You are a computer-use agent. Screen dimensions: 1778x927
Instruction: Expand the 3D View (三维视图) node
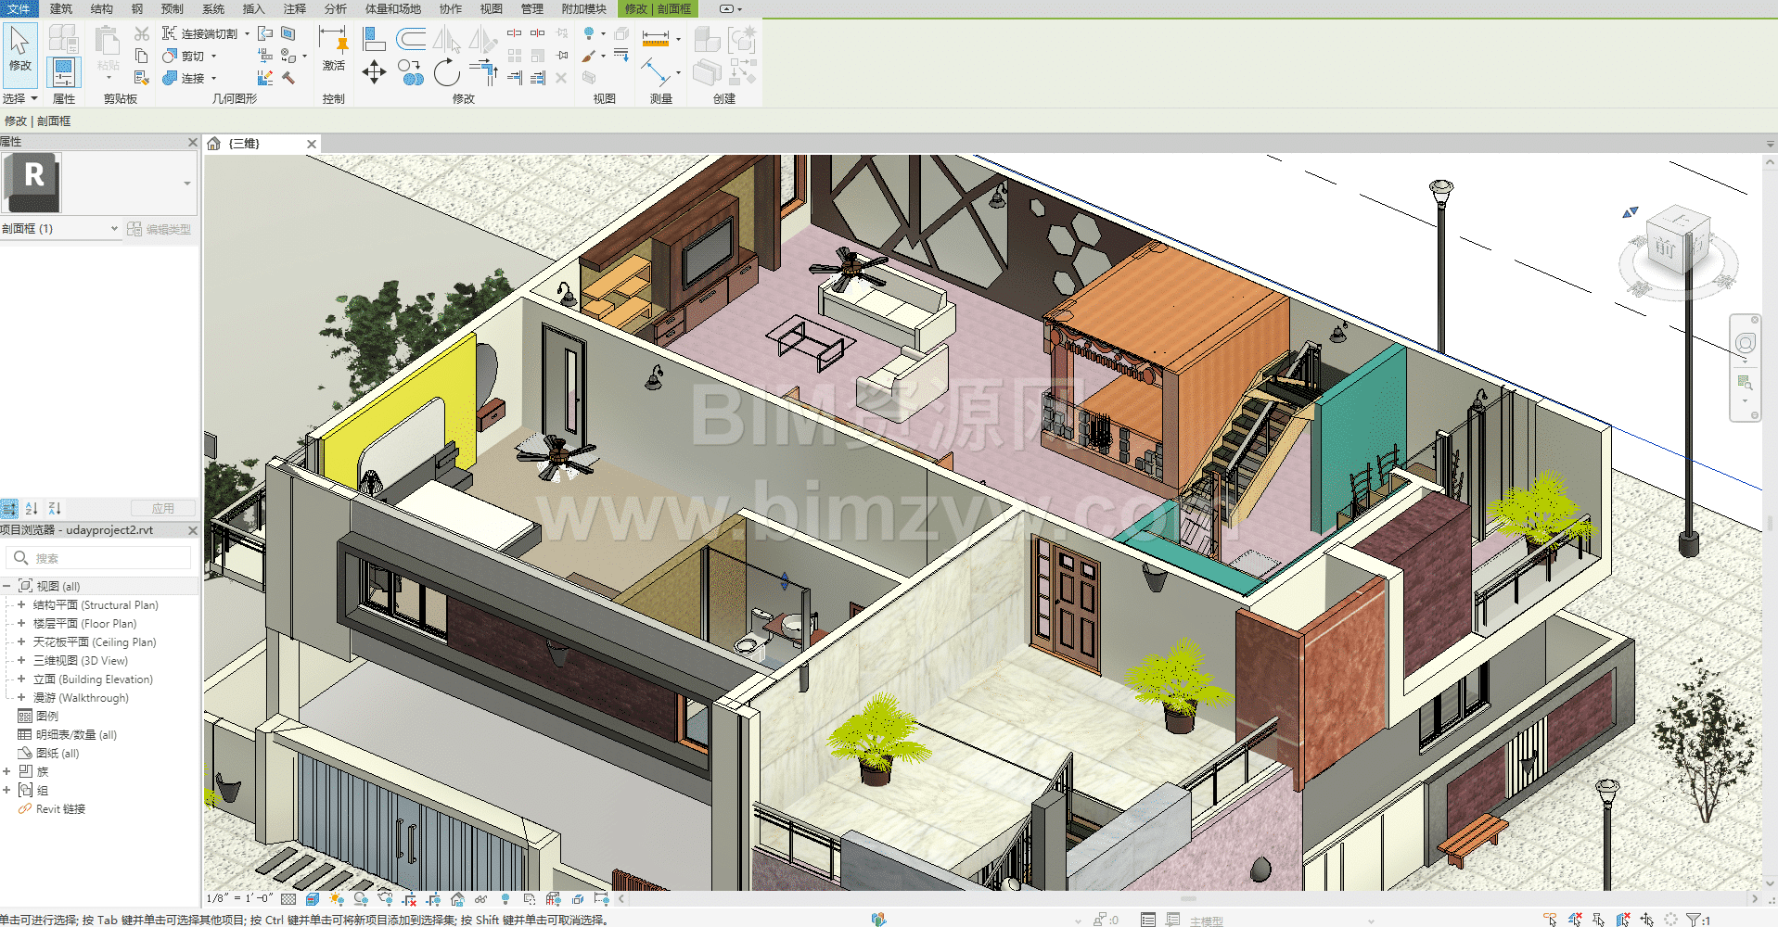click(x=21, y=661)
